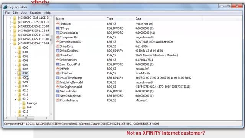Viewport: 245px width, 138px height.
Task: Click the string icon beside NetCfgInstanceId
Action: click(x=58, y=87)
